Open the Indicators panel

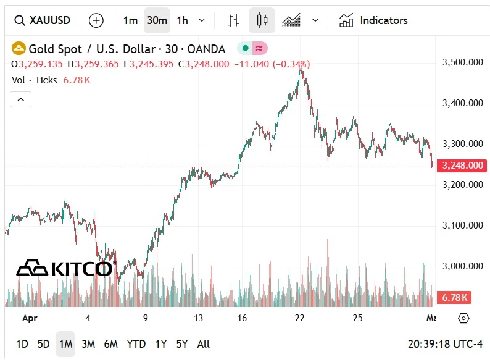click(x=373, y=20)
